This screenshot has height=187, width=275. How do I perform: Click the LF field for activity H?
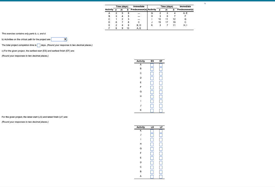coord(161,144)
